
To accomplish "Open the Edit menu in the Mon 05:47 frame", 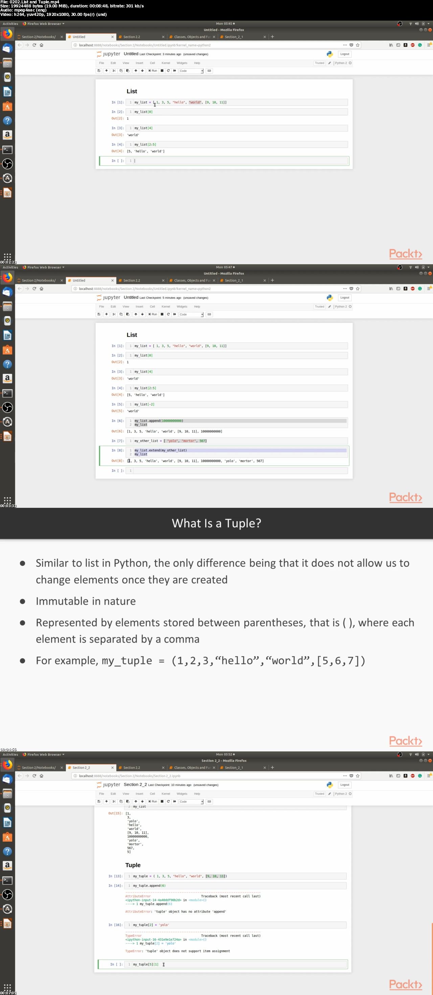I will click(x=113, y=307).
